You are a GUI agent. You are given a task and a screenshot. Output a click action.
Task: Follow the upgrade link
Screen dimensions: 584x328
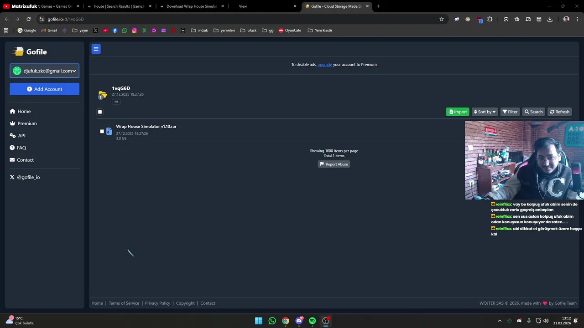(x=324, y=65)
